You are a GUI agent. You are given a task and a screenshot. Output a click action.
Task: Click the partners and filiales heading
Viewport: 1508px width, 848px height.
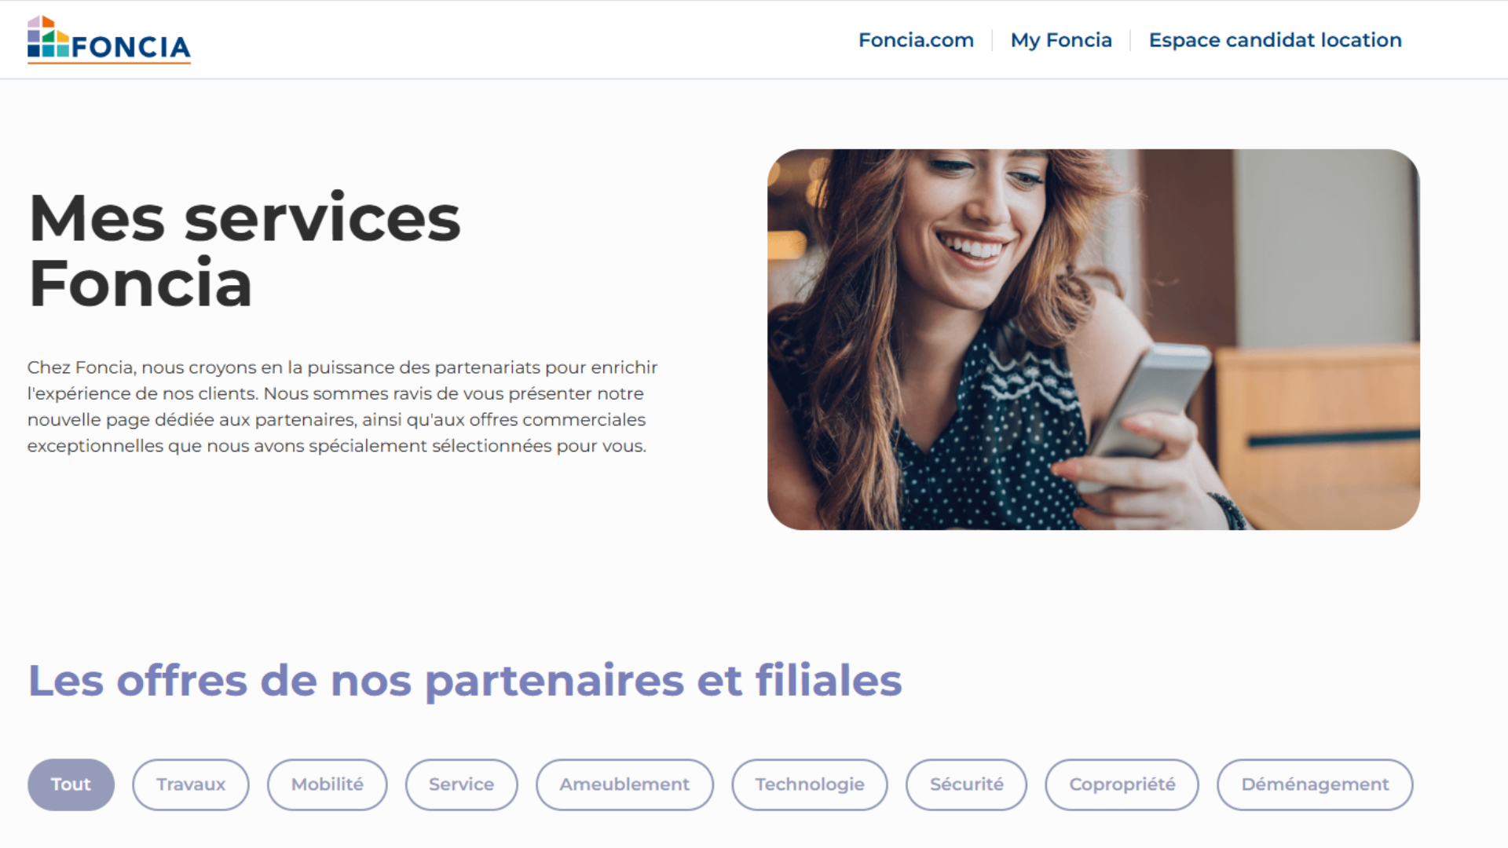click(465, 680)
